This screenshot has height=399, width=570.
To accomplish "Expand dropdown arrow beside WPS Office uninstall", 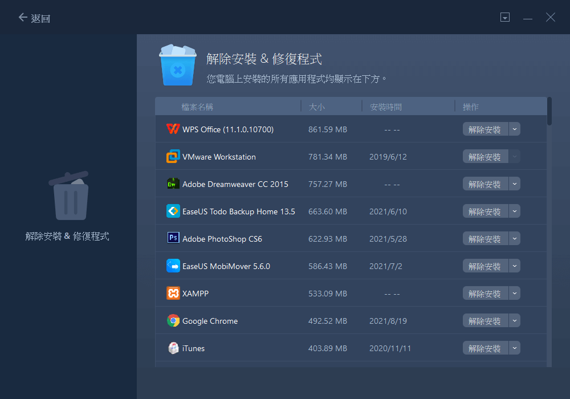I will pos(514,129).
